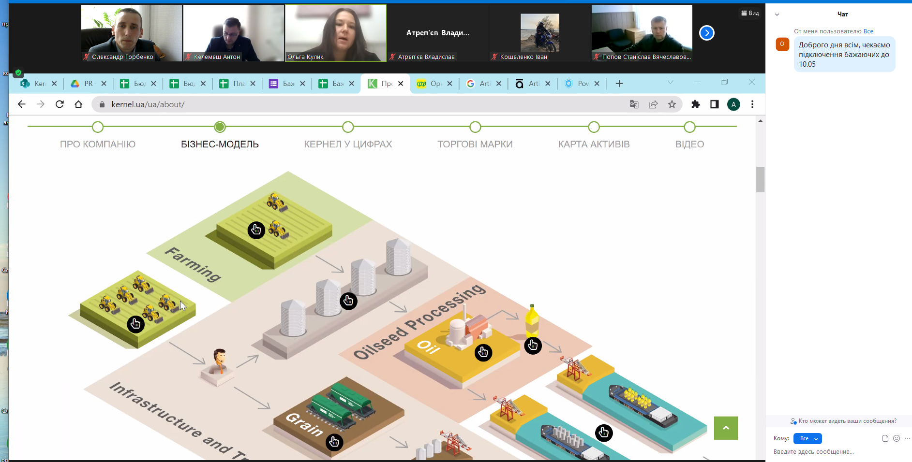Open the emoji picker in Zoom chat
Viewport: 912px width, 462px height.
pyautogui.click(x=897, y=438)
